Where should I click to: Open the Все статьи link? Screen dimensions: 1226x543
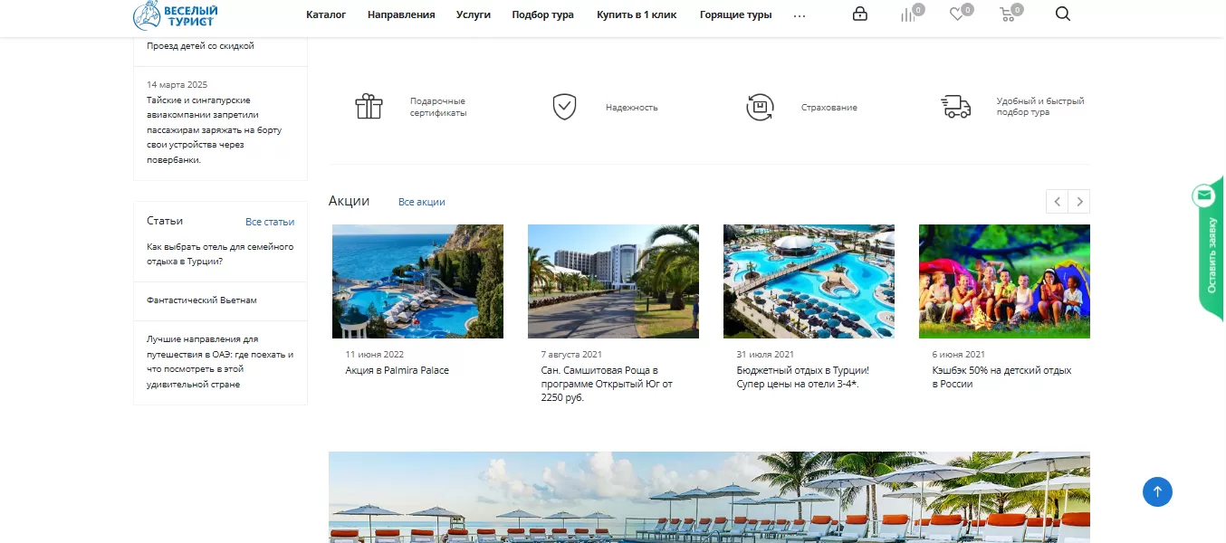tap(270, 222)
